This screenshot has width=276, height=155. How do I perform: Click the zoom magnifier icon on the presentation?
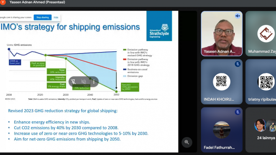[x=187, y=142]
